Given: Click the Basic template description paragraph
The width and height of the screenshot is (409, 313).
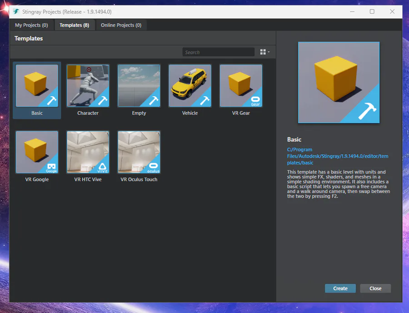Looking at the screenshot, I should [x=339, y=184].
